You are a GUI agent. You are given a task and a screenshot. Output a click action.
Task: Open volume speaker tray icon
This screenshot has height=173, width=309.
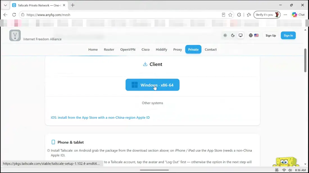(x=290, y=170)
